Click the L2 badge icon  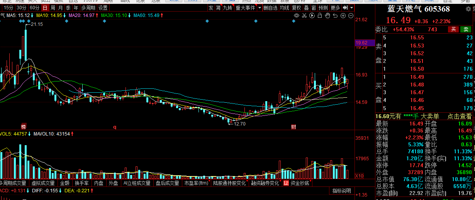[x=286, y=183]
